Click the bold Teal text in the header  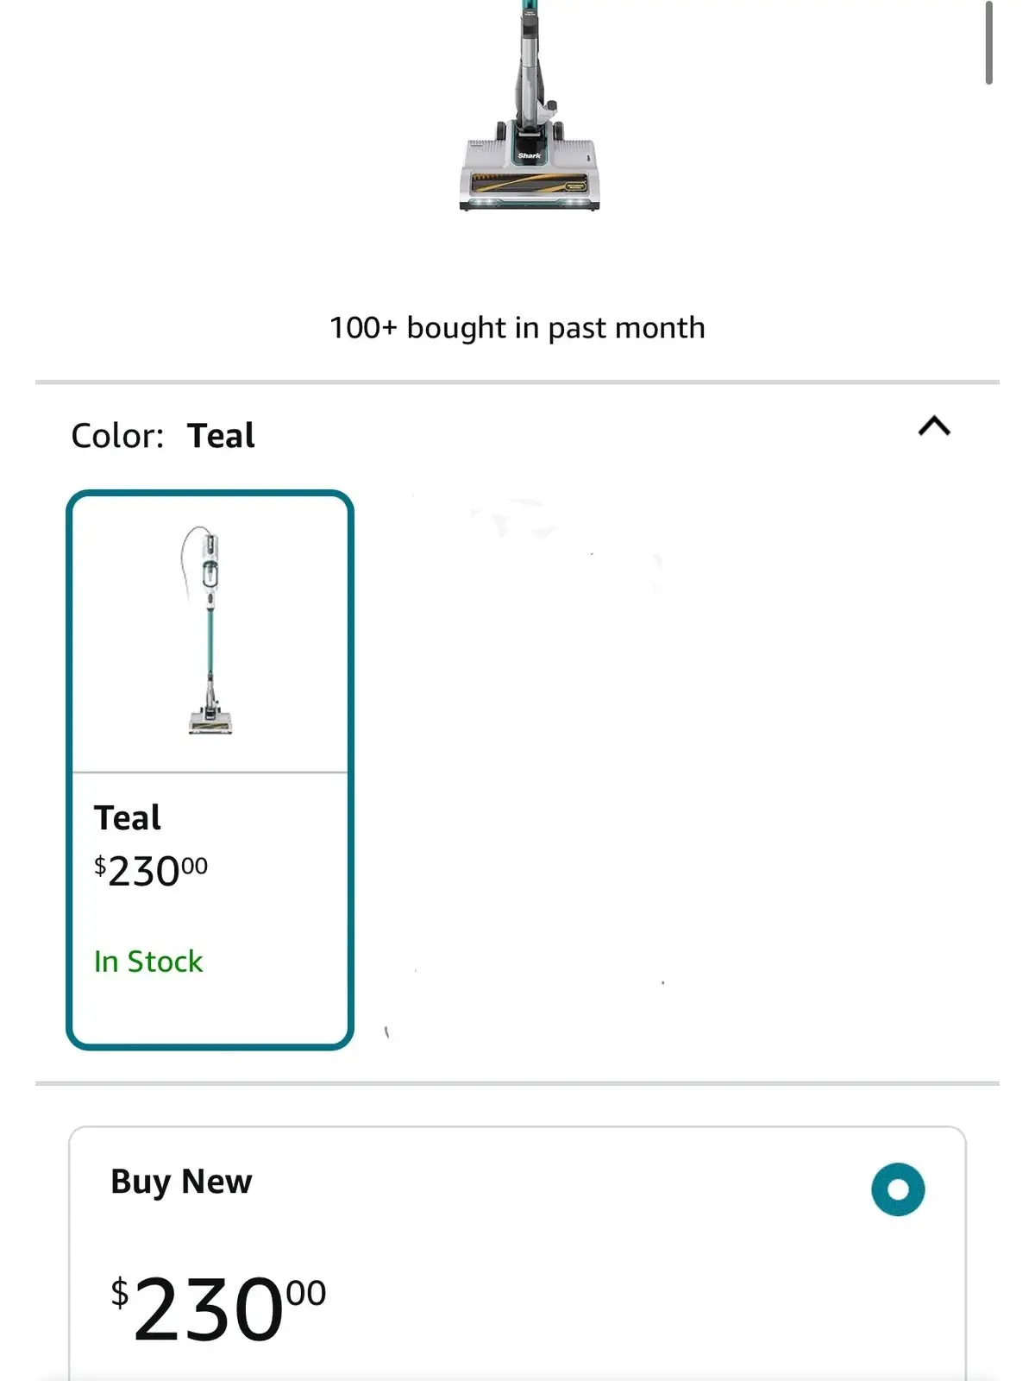[223, 434]
